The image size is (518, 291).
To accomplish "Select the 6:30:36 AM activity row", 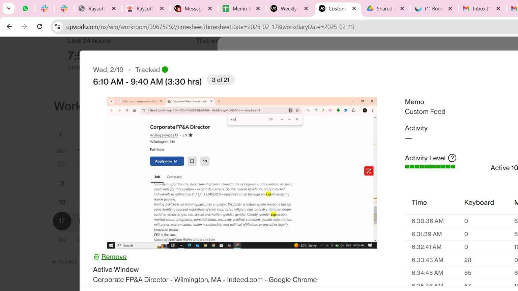I will click(x=461, y=221).
